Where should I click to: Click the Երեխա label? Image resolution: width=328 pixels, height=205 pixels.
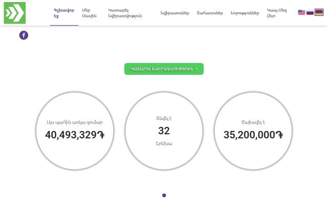(x=164, y=143)
